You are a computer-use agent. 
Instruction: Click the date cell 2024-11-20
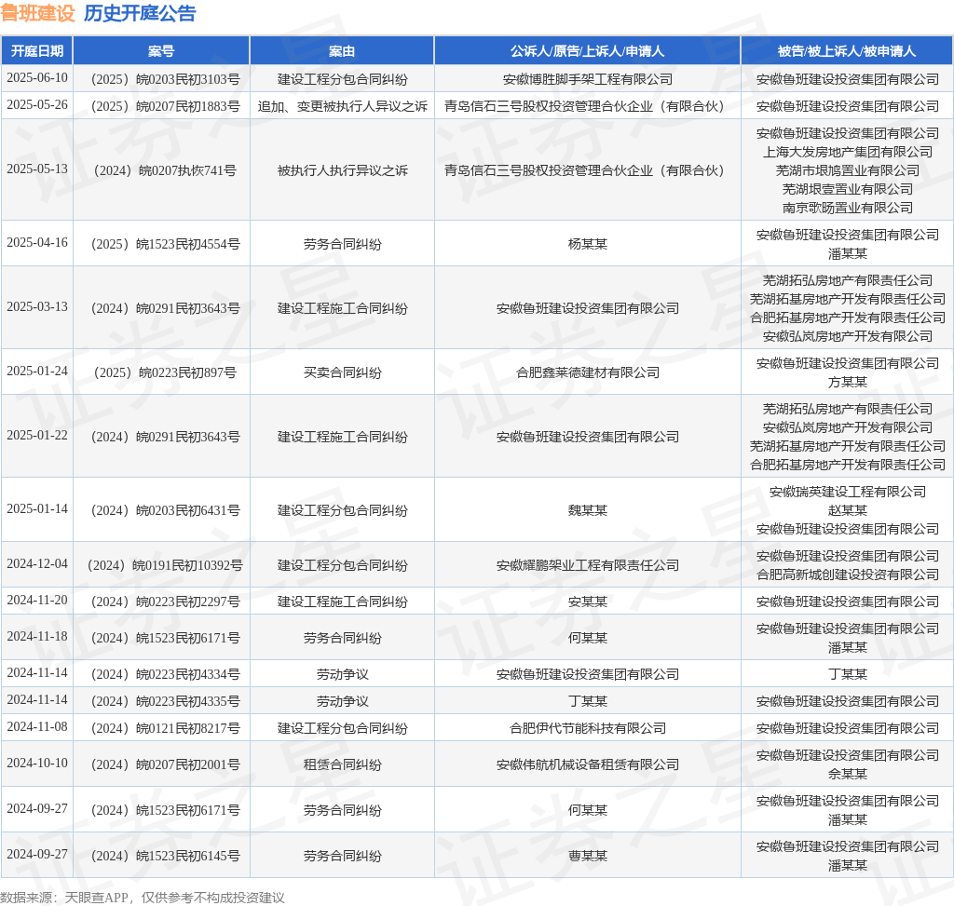click(x=37, y=601)
